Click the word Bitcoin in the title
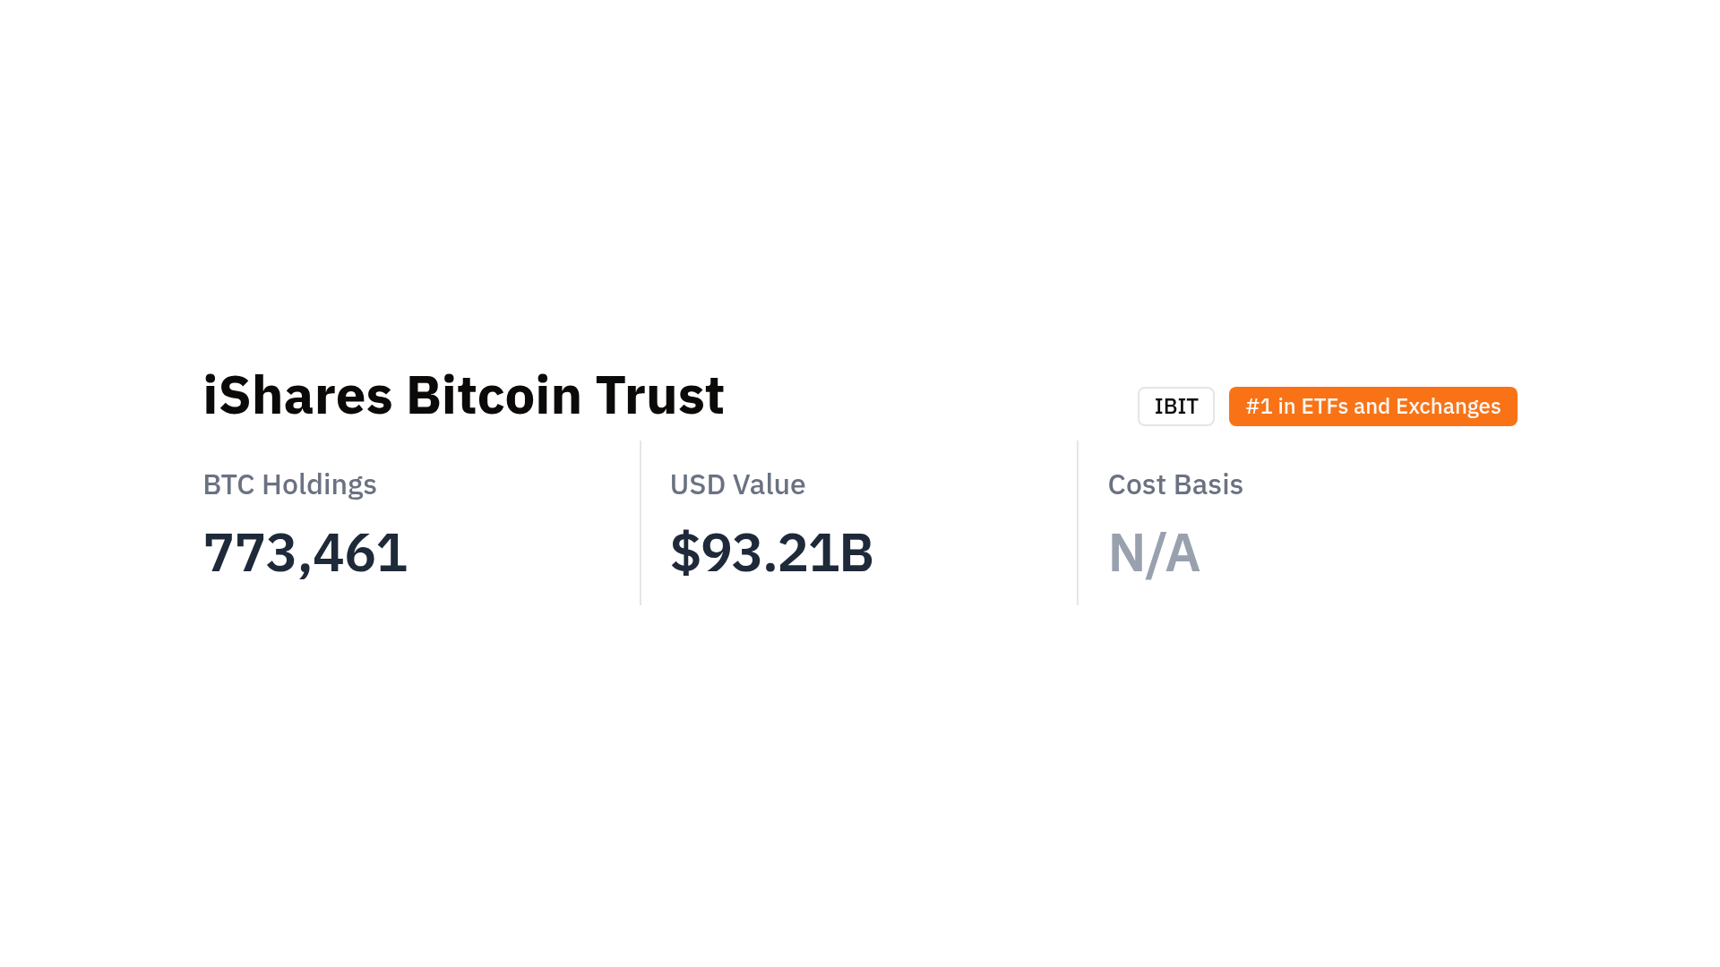 click(x=494, y=395)
